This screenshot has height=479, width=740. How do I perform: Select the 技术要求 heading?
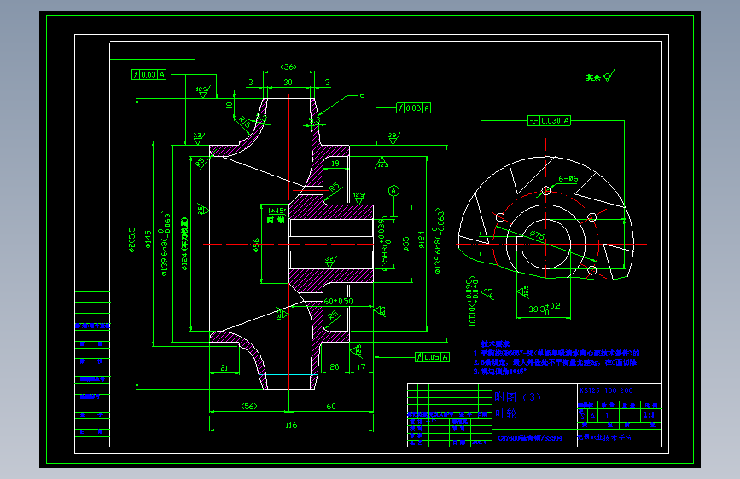tap(495, 344)
